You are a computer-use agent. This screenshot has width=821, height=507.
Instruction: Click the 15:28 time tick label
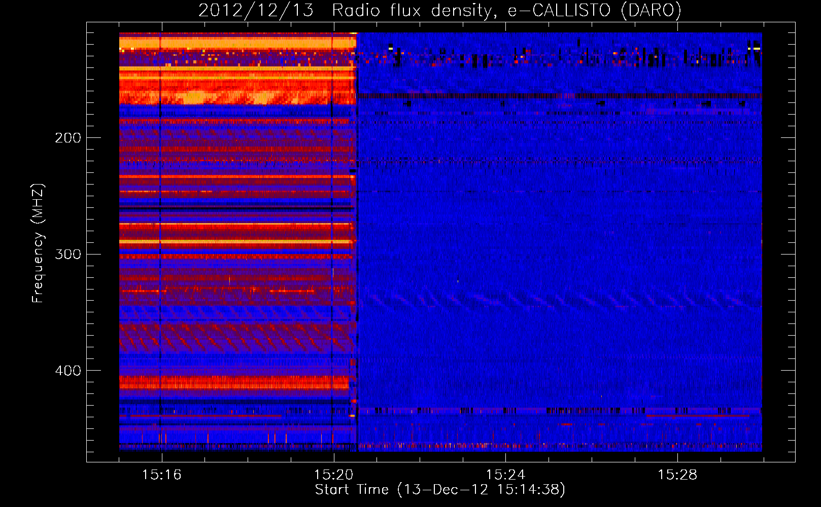678,475
